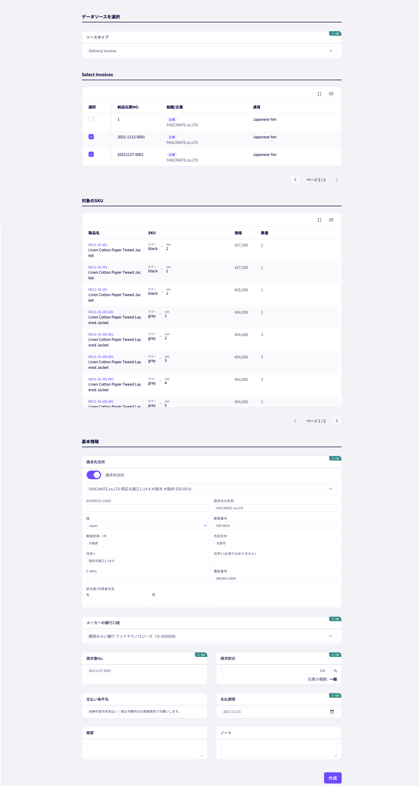Click the 電話番号 field showing 08036111856
Screen dimensions: 419x786
(275, 578)
